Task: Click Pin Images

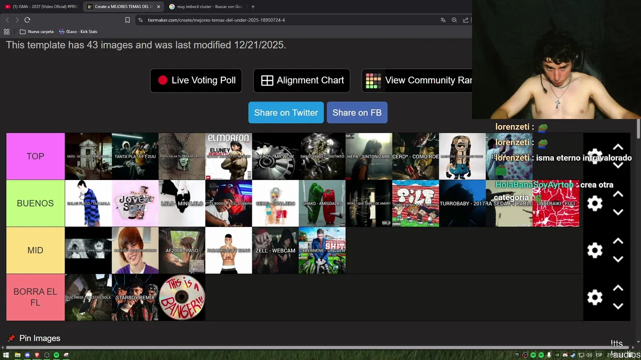Action: 34,338
